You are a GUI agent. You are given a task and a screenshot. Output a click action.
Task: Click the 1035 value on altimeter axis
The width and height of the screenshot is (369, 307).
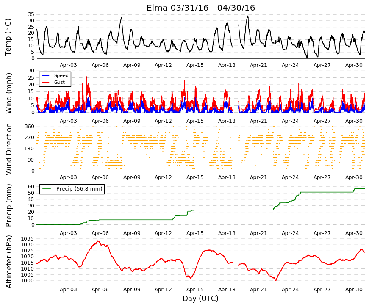[27, 239]
